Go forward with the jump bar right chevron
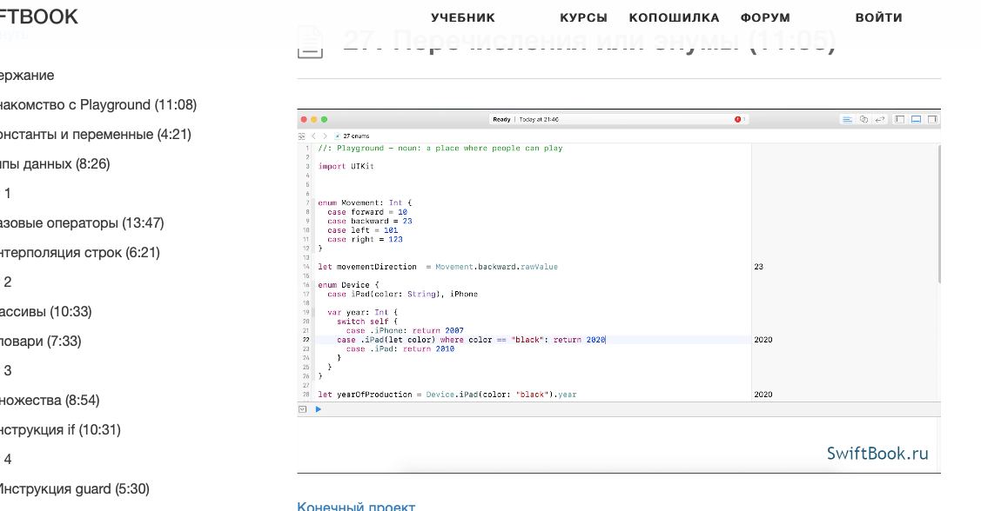The image size is (981, 511). pyautogui.click(x=325, y=136)
